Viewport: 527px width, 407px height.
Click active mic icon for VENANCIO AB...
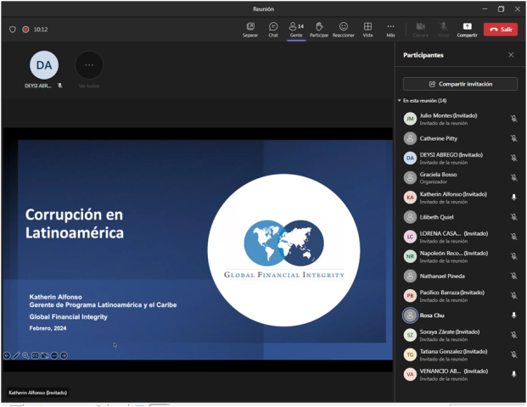[513, 374]
